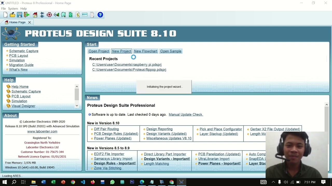
Task: Open Schematic Capture in Getting Started
Action: coord(24,51)
